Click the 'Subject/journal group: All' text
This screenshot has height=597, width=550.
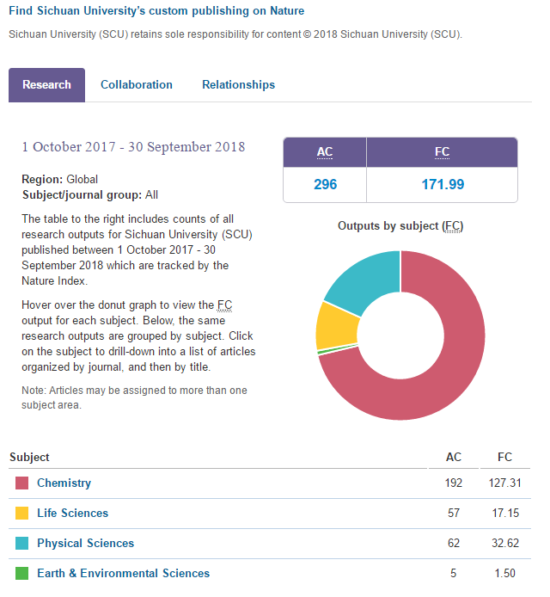[89, 195]
